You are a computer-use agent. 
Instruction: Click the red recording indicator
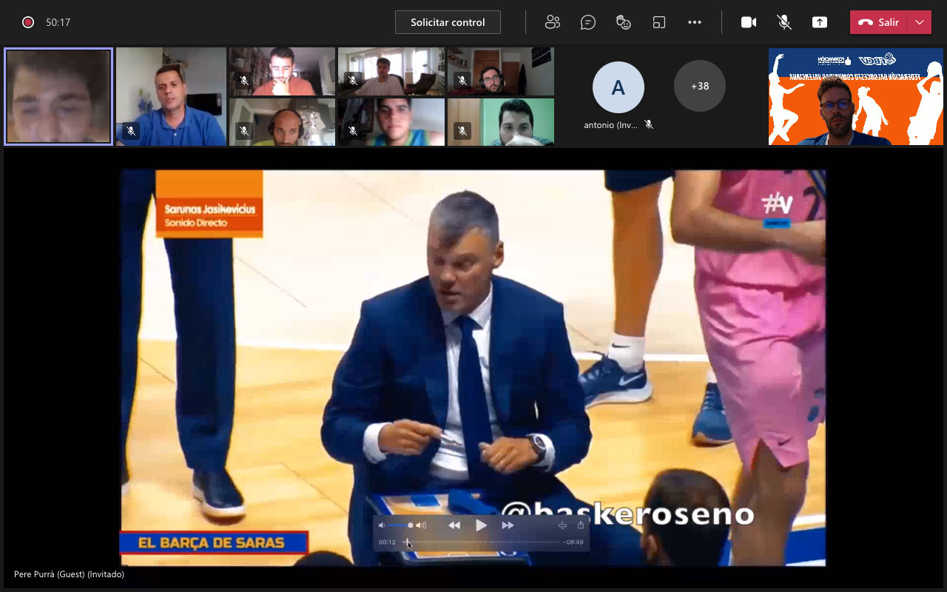28,22
